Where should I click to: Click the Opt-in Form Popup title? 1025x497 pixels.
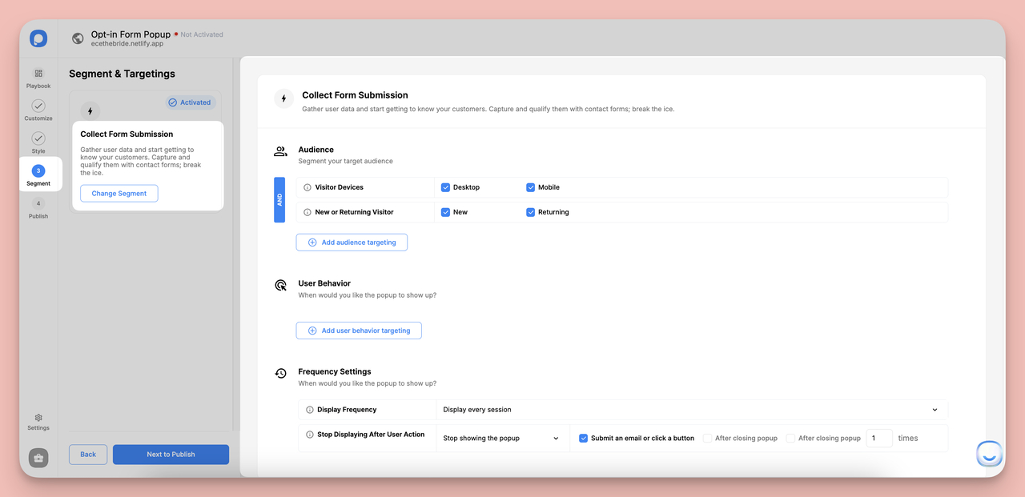pyautogui.click(x=130, y=34)
